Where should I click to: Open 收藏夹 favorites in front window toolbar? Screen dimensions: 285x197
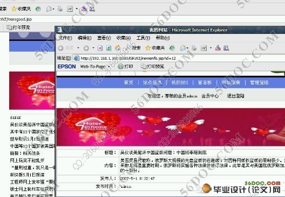point(155,48)
